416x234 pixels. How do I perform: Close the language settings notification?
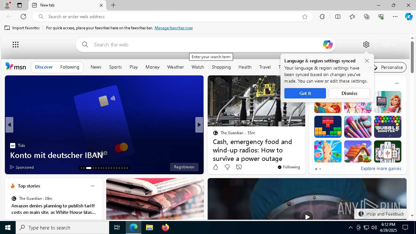(x=367, y=61)
